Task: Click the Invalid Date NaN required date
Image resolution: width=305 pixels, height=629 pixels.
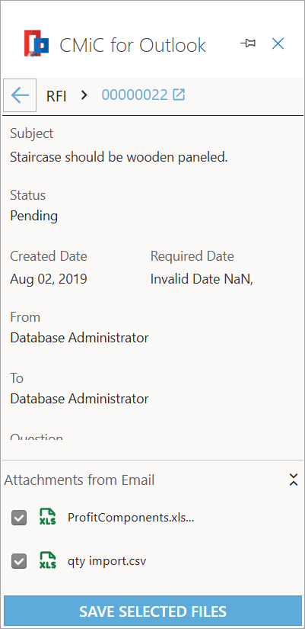Action: click(202, 279)
